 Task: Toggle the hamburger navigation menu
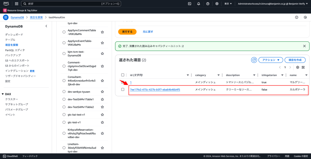(x=5, y=17)
